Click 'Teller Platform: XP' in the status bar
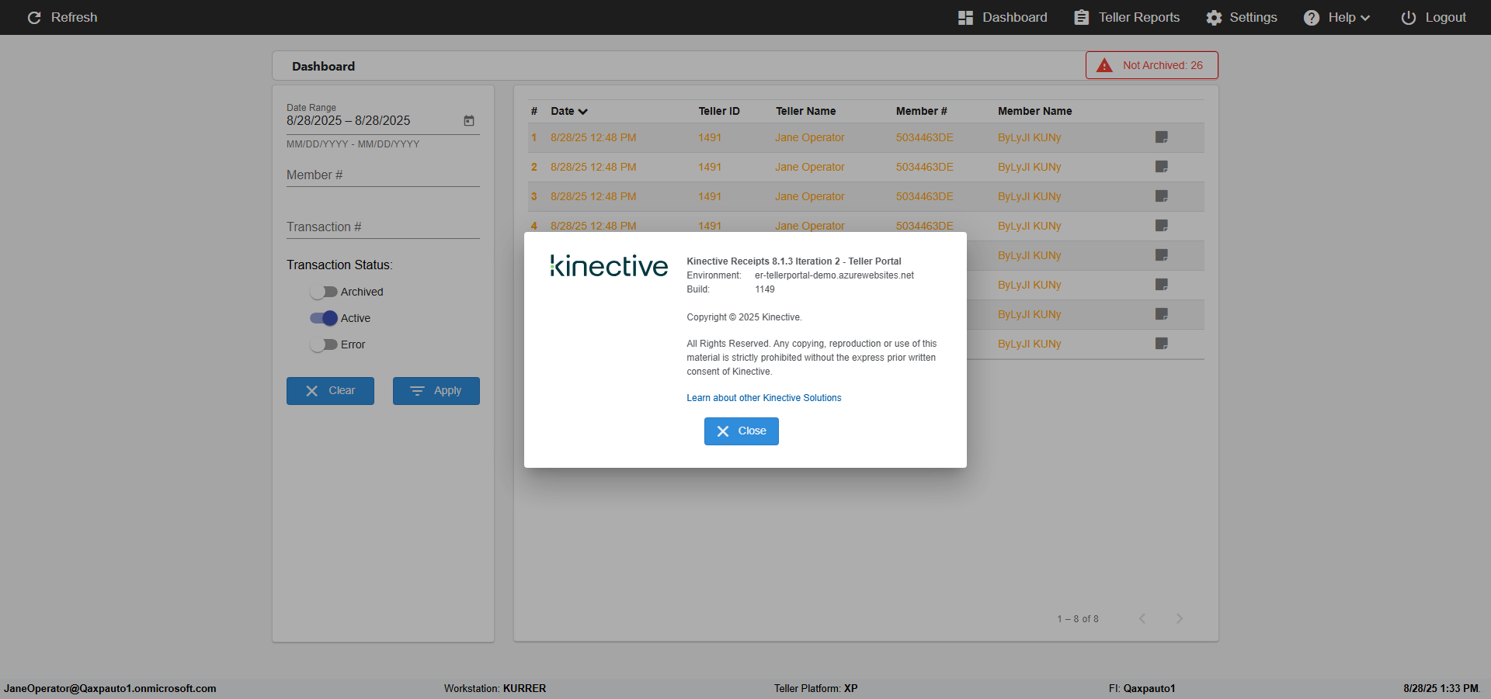The image size is (1491, 699). (816, 688)
